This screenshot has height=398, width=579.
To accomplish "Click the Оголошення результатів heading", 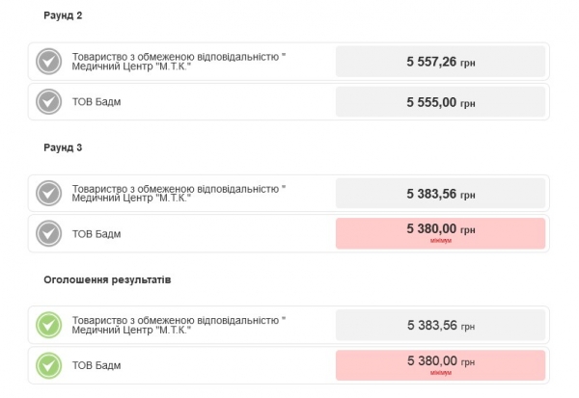I will pos(107,279).
